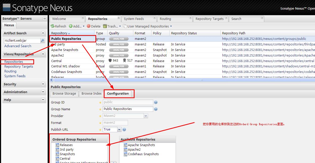
Task: Close the Search tab
Action: (262, 18)
